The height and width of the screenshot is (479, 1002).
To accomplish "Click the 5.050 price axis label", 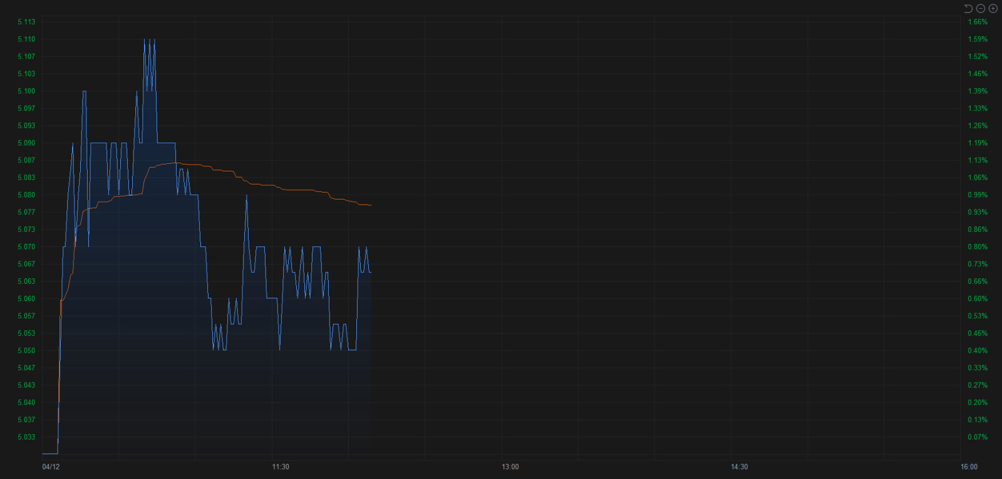I will pos(26,351).
